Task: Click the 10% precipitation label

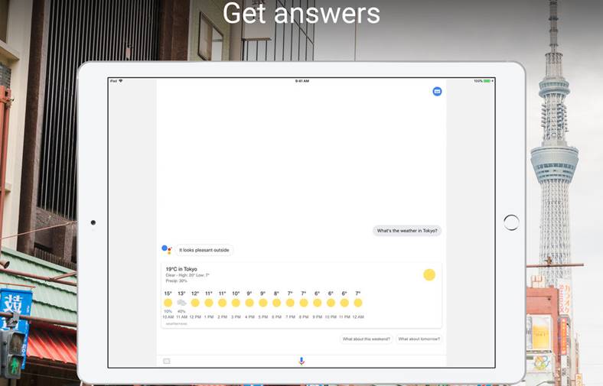Action: pos(168,312)
